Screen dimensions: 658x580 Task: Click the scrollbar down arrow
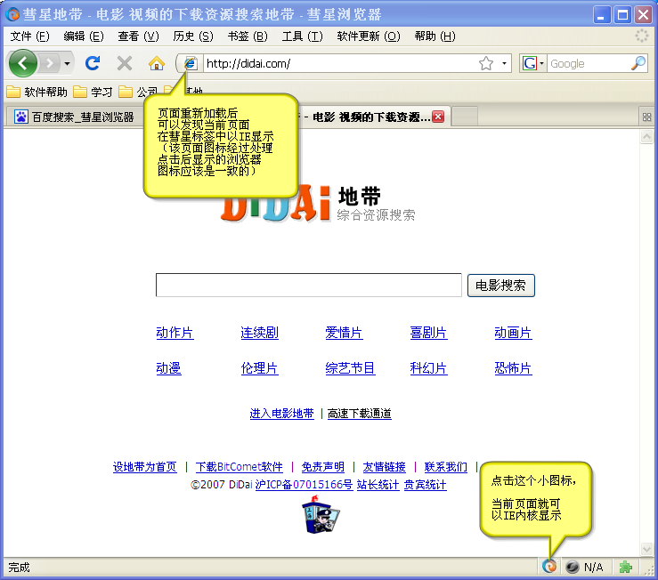(646, 548)
